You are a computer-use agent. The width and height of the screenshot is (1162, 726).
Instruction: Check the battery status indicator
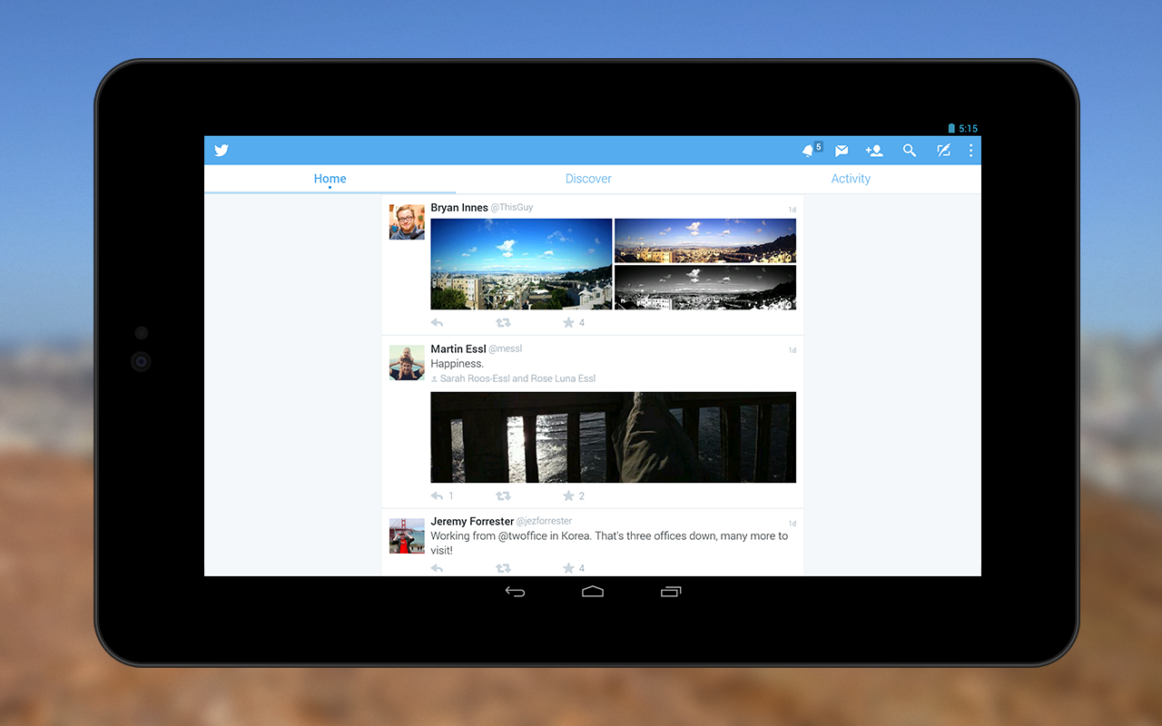coord(953,128)
